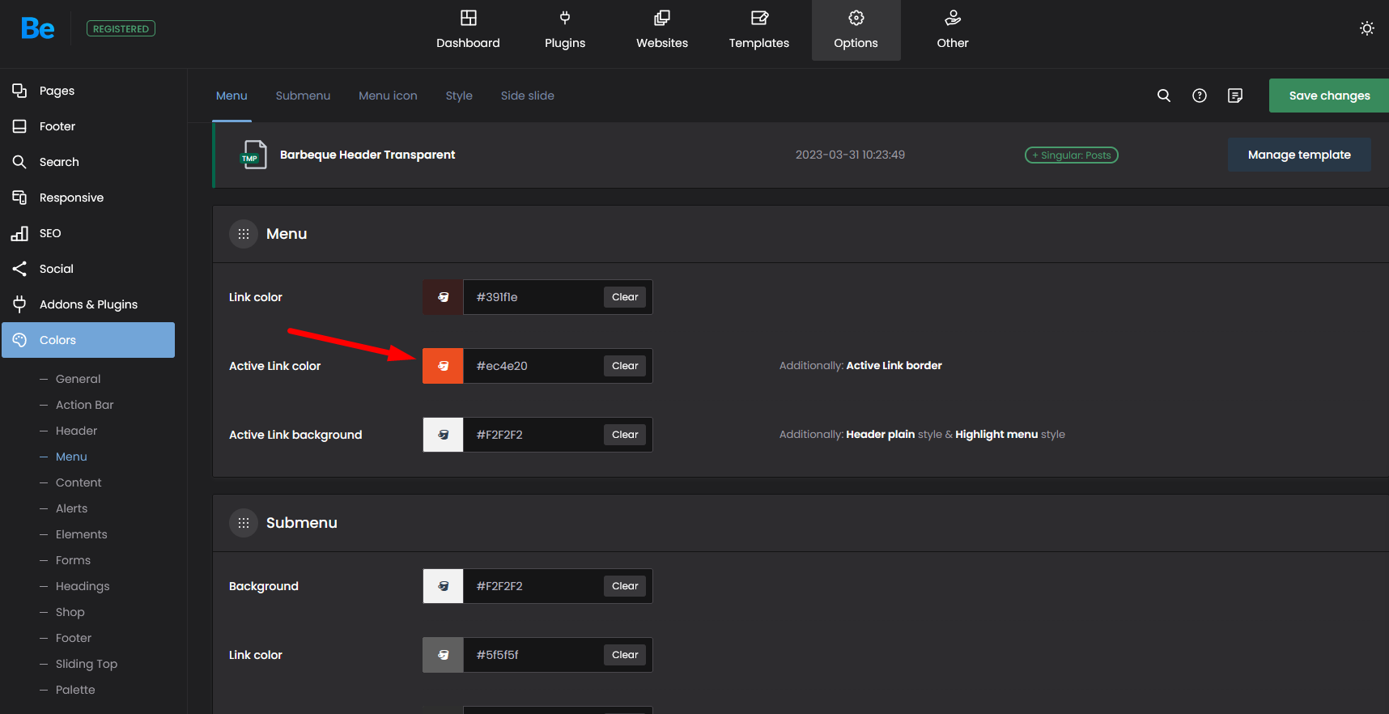Switch to the Menu icon tab
This screenshot has width=1389, height=714.
[388, 96]
